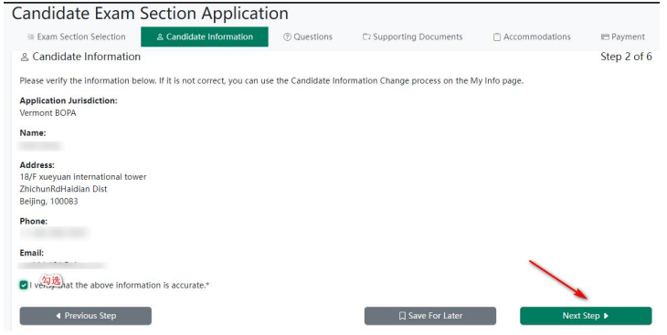Click the bookmark icon on Save For Later
667x335 pixels.
tap(402, 316)
